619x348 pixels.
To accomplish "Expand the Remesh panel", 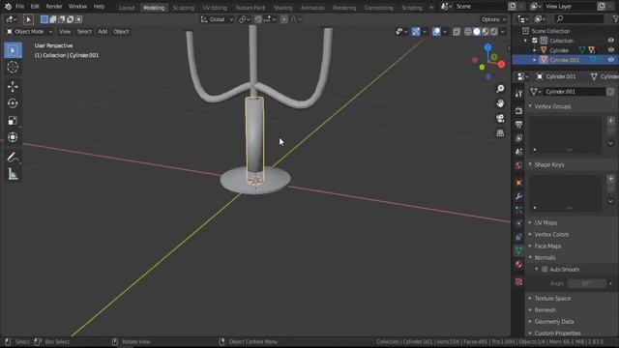I will click(530, 310).
